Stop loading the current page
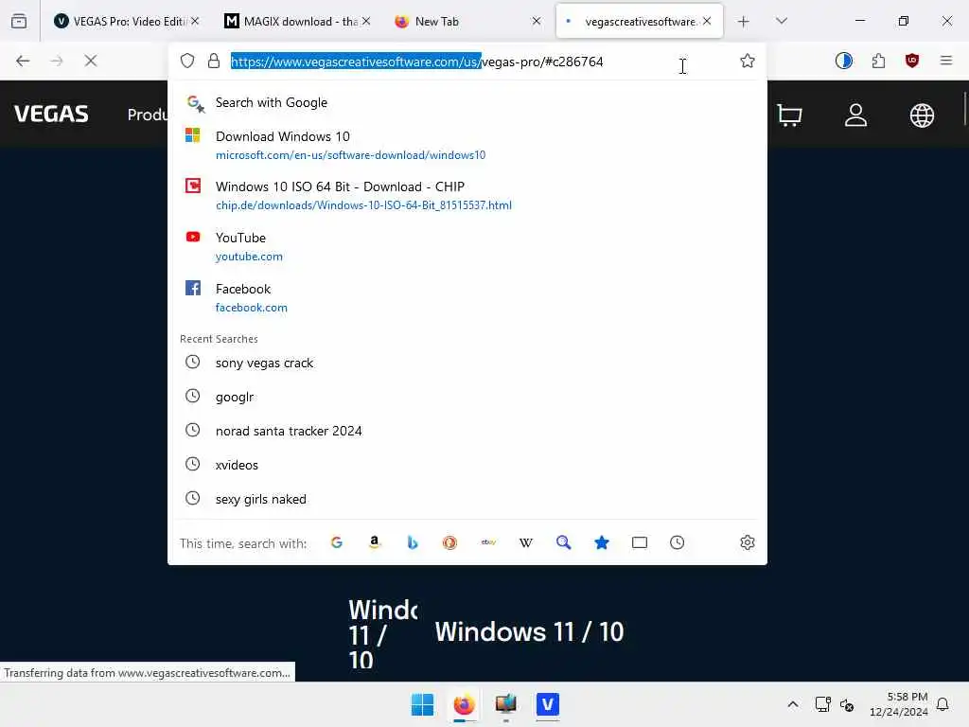Screen dimensions: 969x727 (91, 61)
